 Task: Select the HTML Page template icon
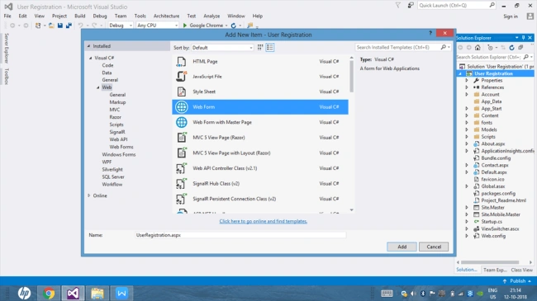(x=181, y=62)
